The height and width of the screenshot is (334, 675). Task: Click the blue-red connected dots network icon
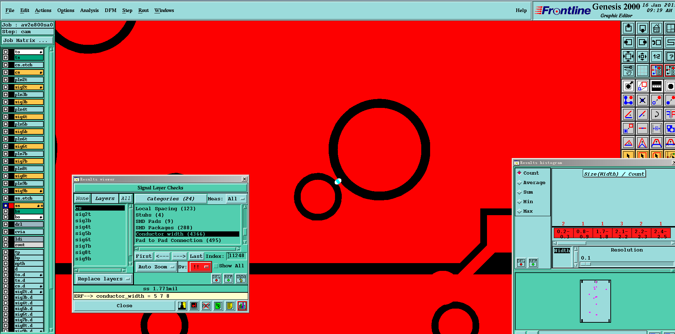pos(628,100)
